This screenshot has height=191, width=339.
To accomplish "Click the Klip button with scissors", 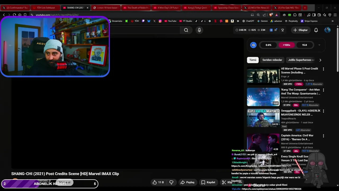I will (227, 182).
